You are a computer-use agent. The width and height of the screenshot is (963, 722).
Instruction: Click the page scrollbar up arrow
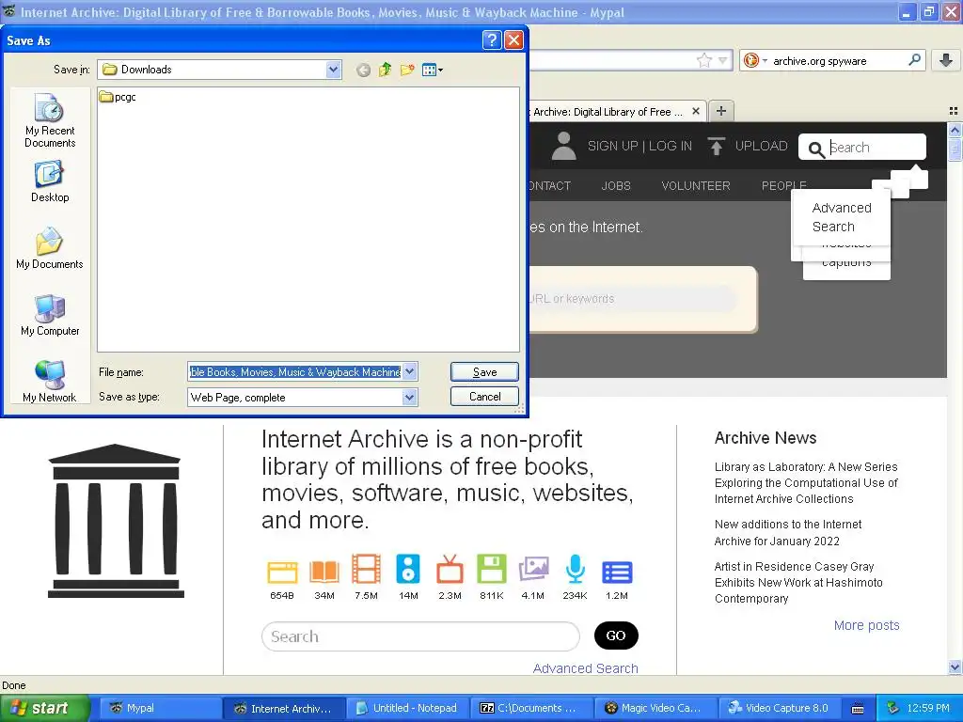tap(955, 130)
